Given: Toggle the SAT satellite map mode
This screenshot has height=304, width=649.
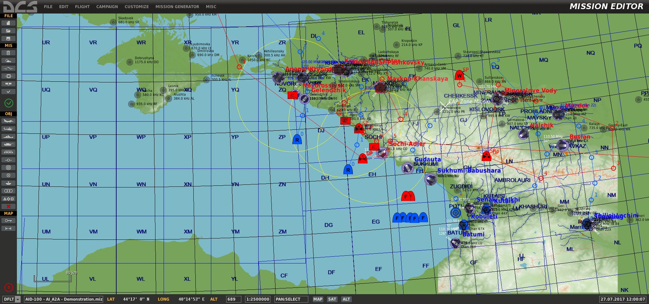Looking at the screenshot, I should pos(332,299).
